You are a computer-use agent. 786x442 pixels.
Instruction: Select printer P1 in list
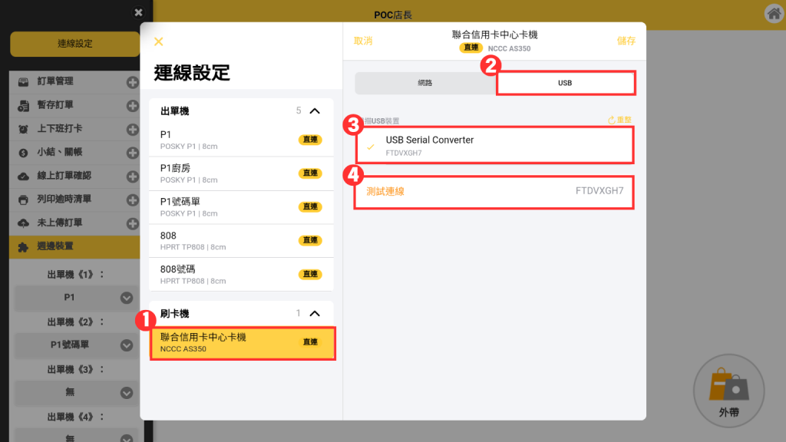click(x=241, y=140)
